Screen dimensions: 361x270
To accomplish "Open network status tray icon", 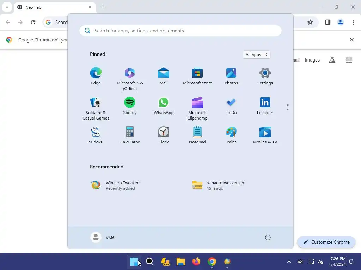I will click(311, 262).
